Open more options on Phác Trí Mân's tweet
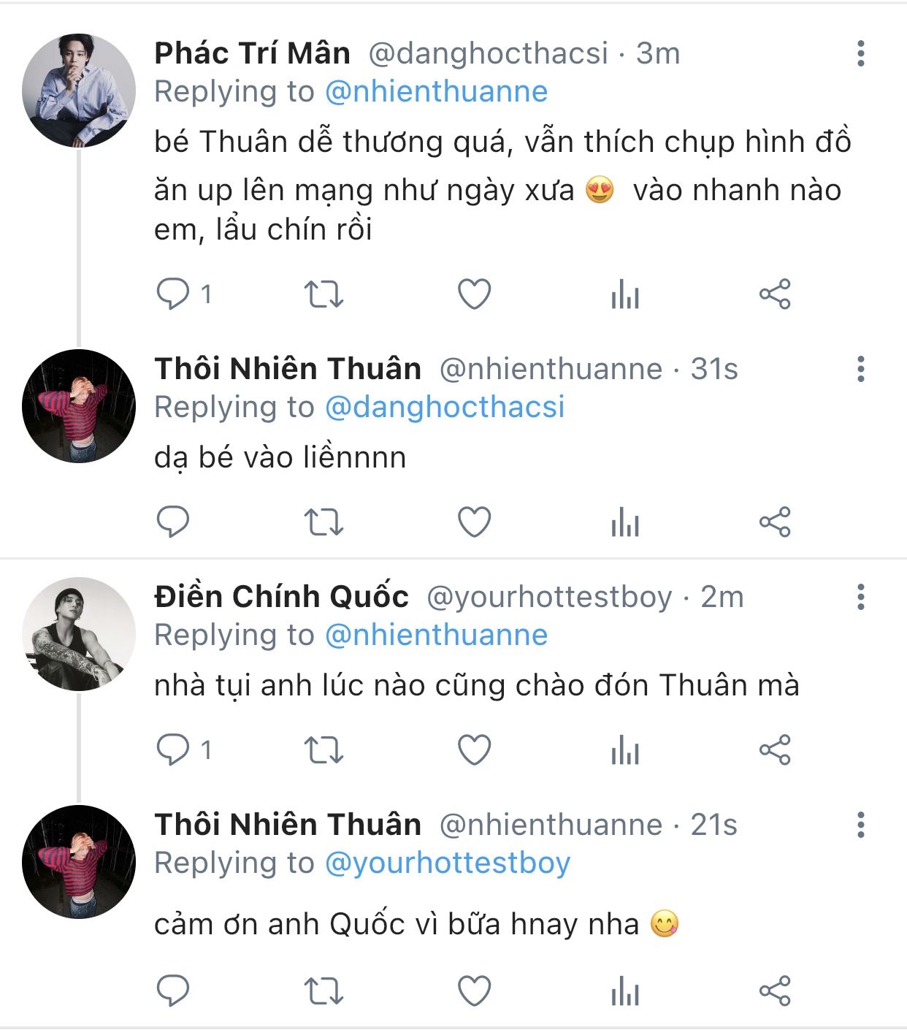The height and width of the screenshot is (1030, 907). 861,54
